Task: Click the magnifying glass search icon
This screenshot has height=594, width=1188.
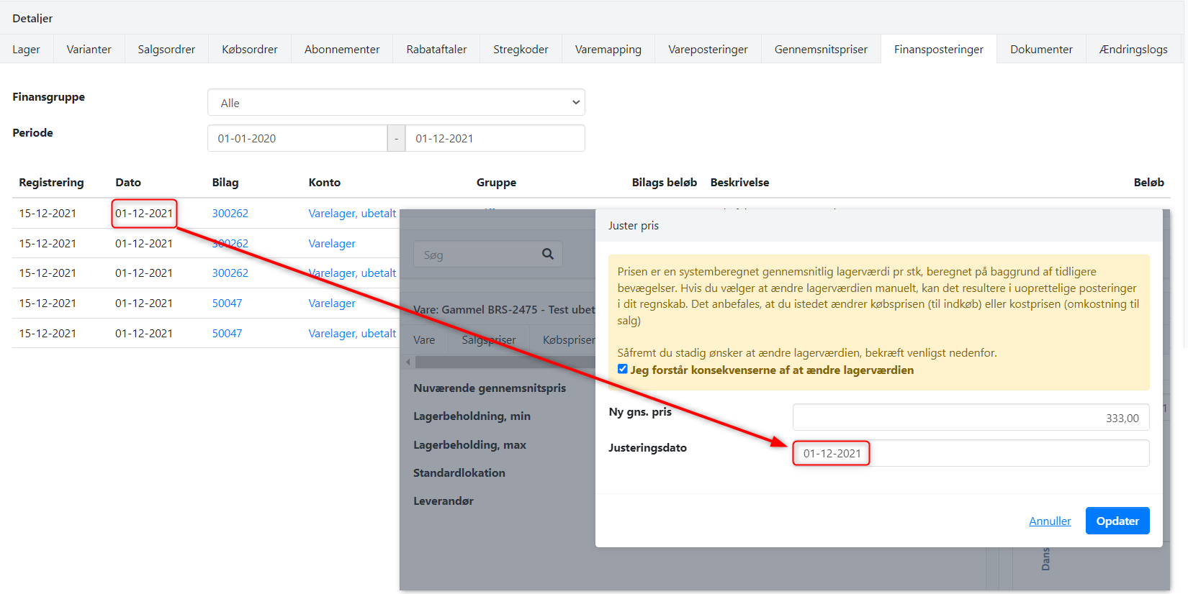Action: click(547, 254)
